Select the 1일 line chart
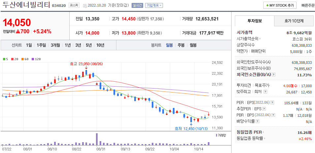Screen dimensions: 315x153 tap(29, 45)
